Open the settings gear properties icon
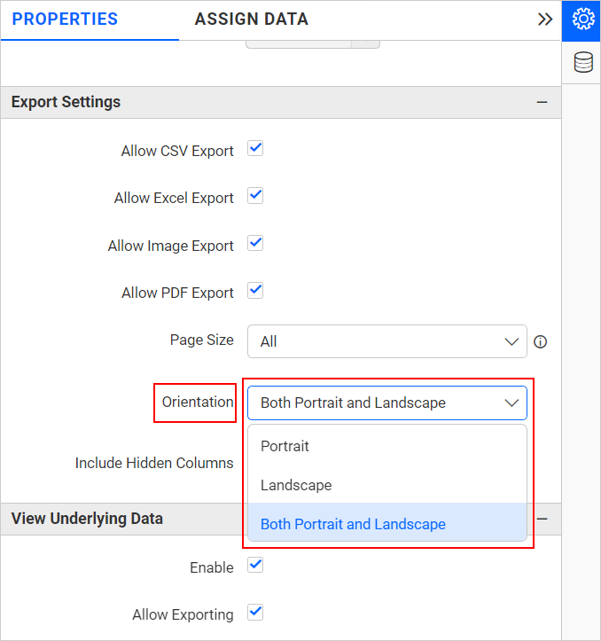This screenshot has height=641, width=601. click(582, 20)
